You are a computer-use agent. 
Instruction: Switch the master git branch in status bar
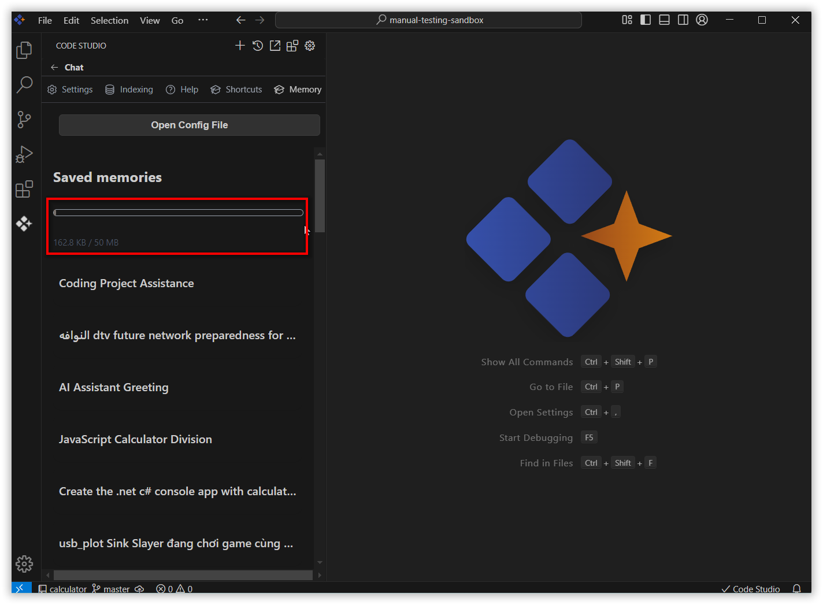[110, 589]
